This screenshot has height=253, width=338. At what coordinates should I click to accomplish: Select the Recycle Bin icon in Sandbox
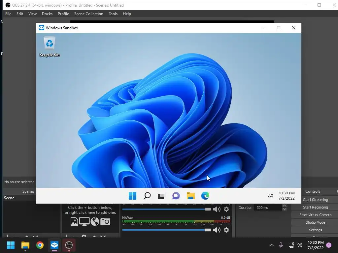50,47
